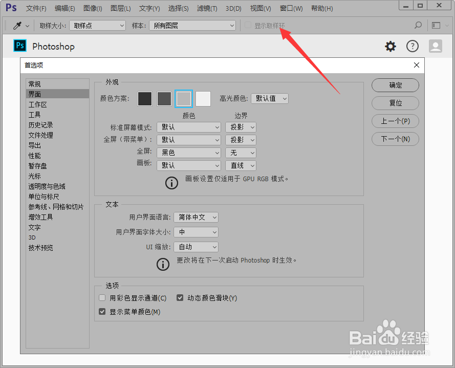Open the 窗口(W) menu
Viewport: 455px width, 368px height.
[291, 8]
